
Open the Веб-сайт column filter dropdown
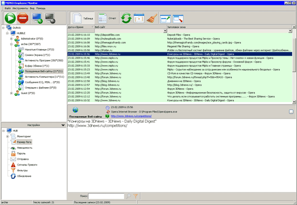165,31
